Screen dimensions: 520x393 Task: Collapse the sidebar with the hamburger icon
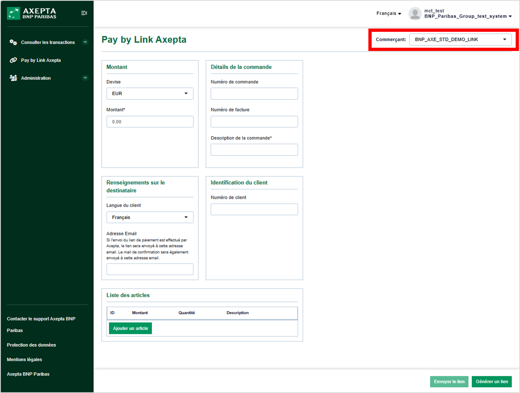tap(84, 13)
